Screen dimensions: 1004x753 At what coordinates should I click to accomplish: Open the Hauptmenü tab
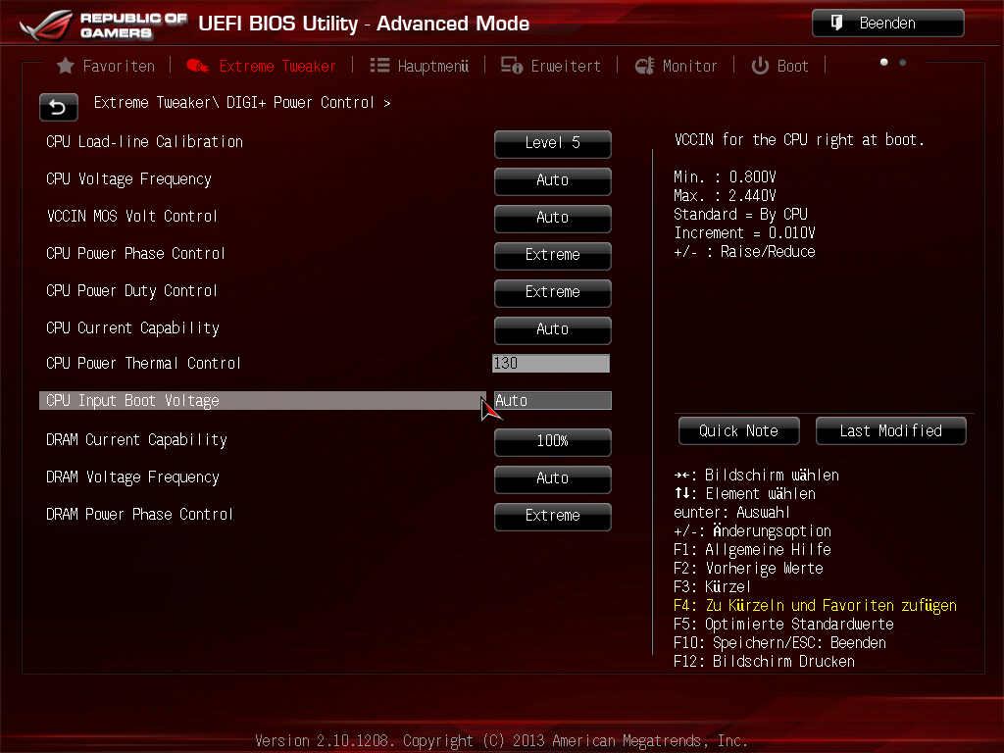coord(420,66)
